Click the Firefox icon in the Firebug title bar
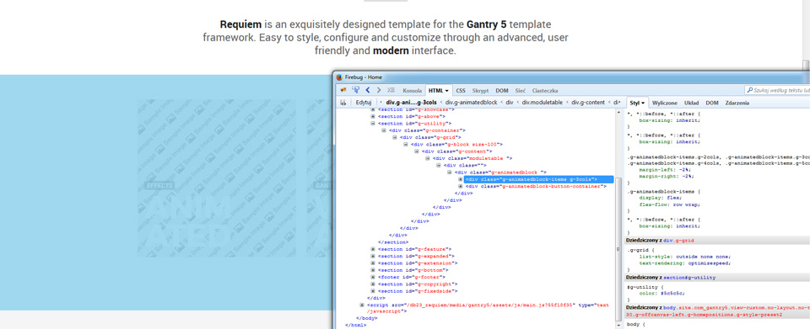The width and height of the screenshot is (810, 329). [339, 77]
